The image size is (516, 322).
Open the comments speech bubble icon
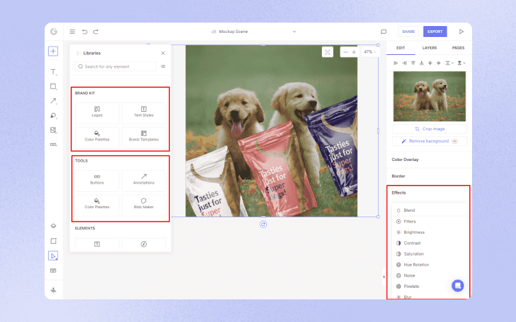(x=384, y=32)
